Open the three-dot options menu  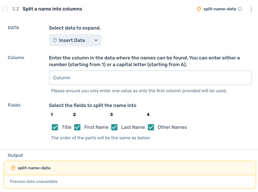(x=251, y=9)
